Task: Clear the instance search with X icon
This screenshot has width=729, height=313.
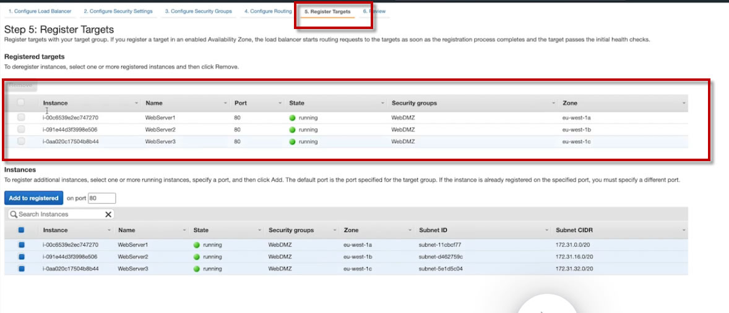Action: 108,214
